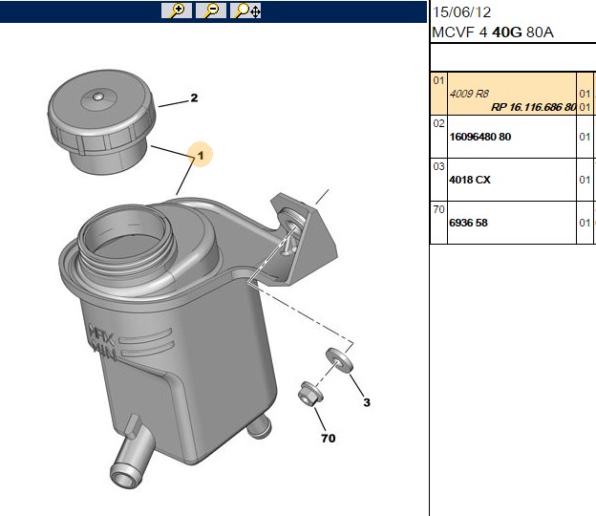
Task: Select callout number 70 for the nut
Action: (x=328, y=438)
